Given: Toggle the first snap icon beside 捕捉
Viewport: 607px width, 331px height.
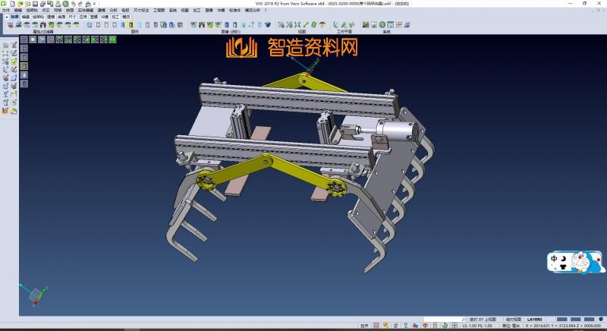Looking at the screenshot, I should 377,326.
